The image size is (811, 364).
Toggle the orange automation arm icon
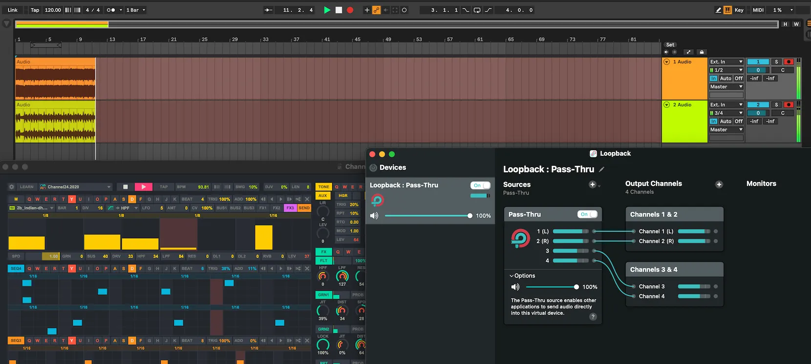tap(376, 10)
